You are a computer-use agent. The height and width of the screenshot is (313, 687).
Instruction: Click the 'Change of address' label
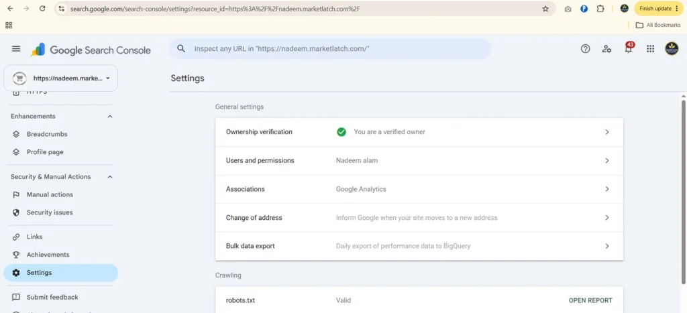254,218
